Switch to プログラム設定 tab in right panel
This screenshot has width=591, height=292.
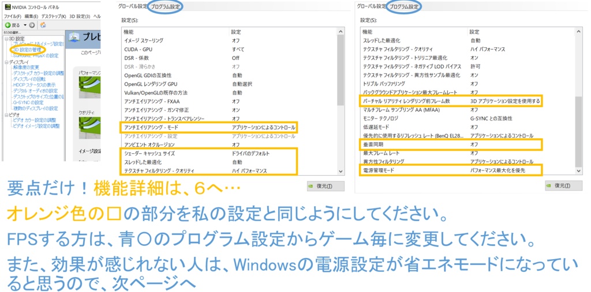pos(403,6)
